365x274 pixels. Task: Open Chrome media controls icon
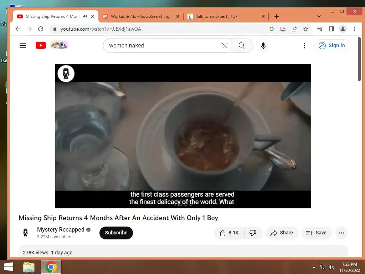(320, 29)
